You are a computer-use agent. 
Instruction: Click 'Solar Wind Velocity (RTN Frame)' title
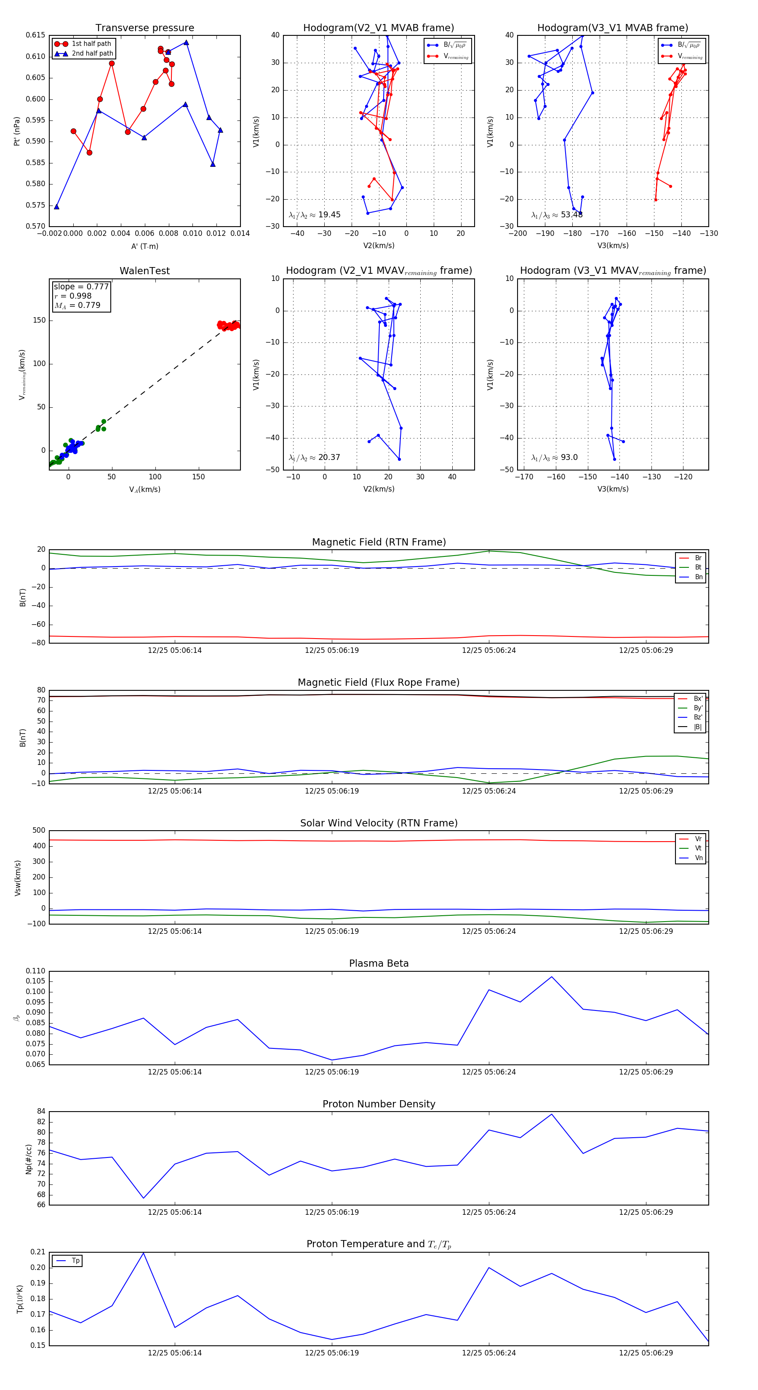click(379, 823)
